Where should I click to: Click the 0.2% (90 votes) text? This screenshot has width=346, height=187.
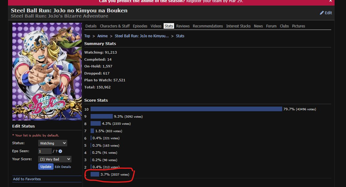coord(104,160)
